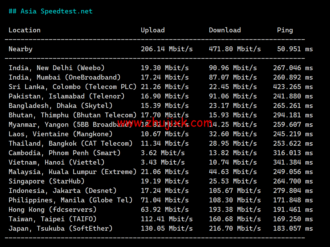The image size is (330, 247).
Task: Click the Asia Speedtest.net heading
Action: pos(50,11)
